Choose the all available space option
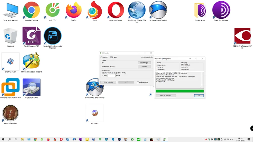This screenshot has height=142, width=253. [x=103, y=73]
